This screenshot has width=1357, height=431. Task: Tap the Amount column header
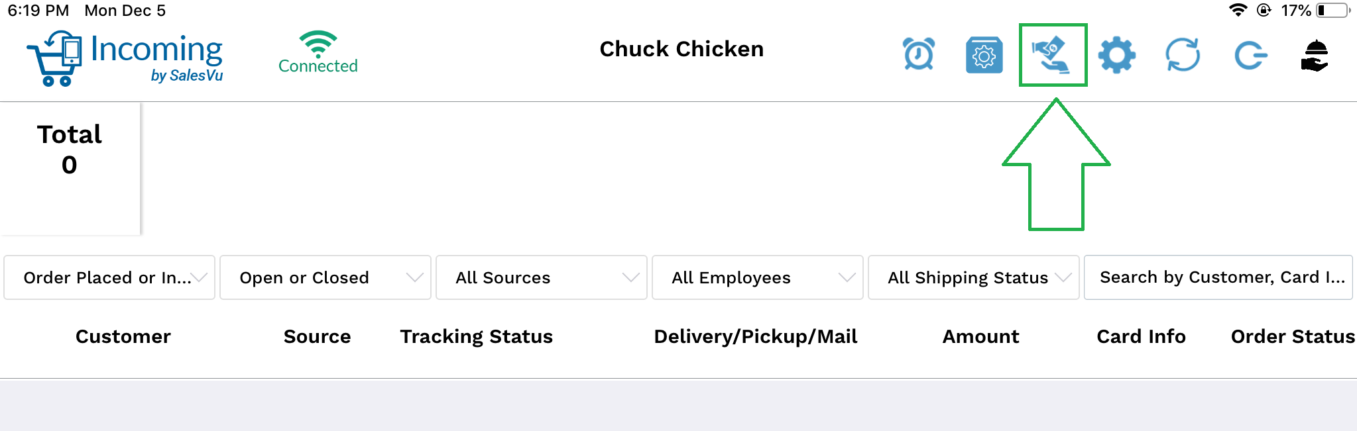[x=981, y=336]
